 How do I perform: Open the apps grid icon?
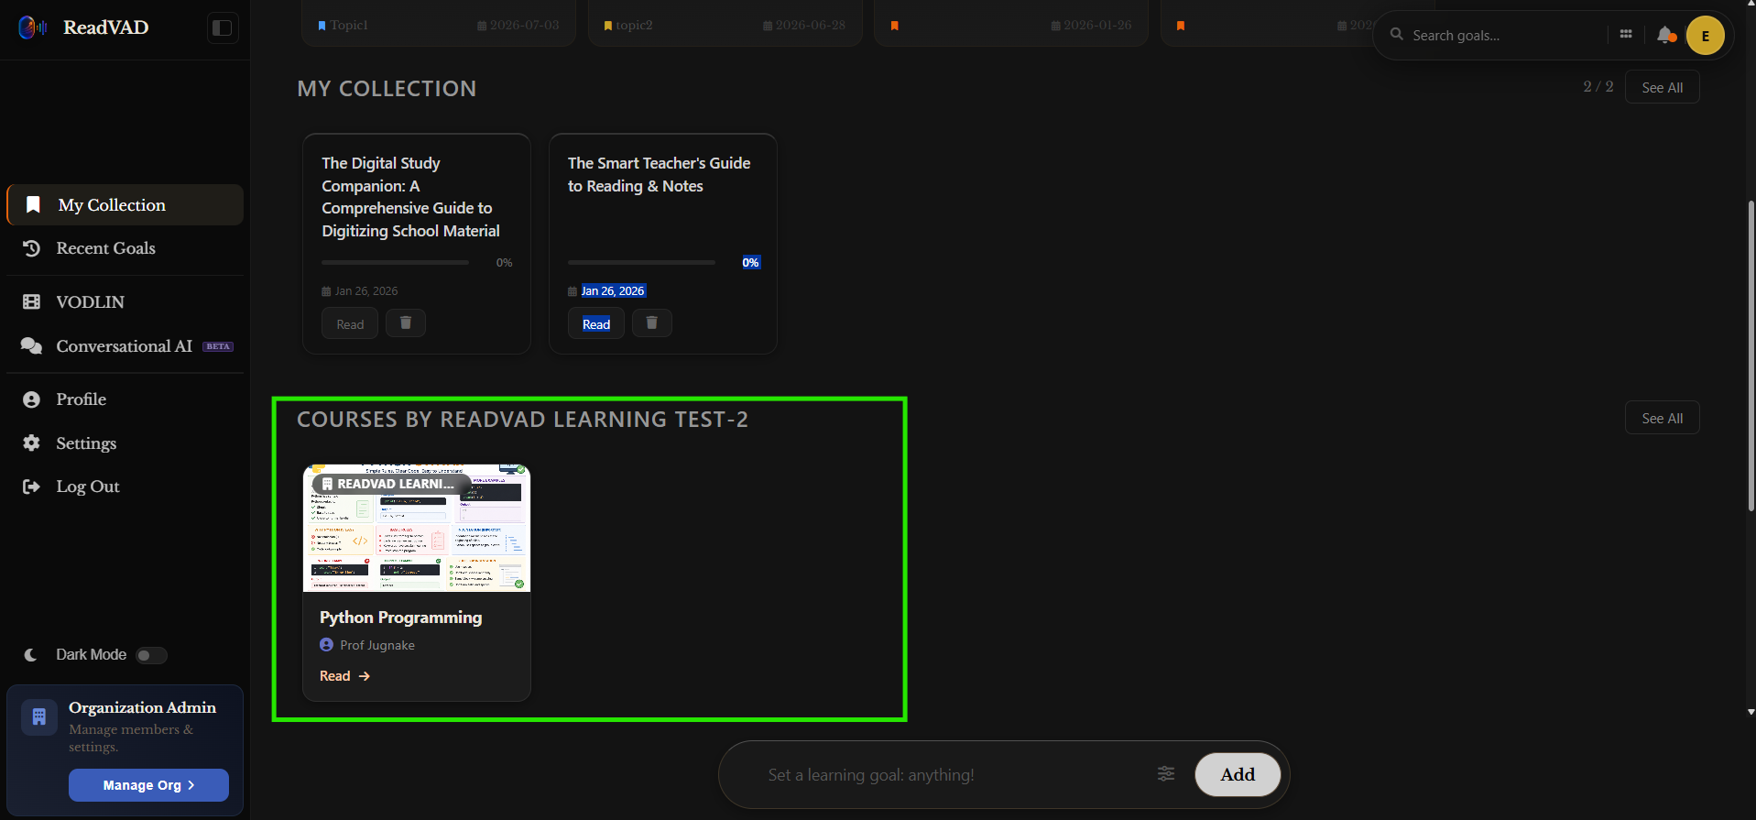[1626, 34]
